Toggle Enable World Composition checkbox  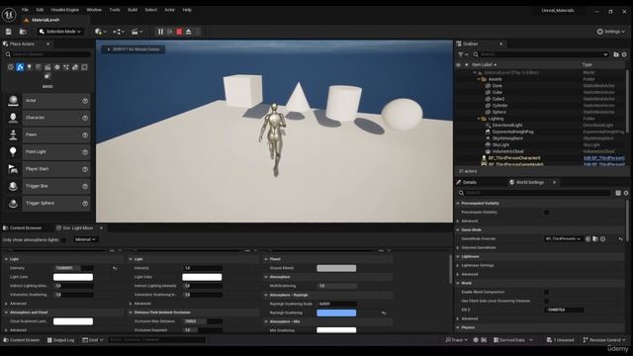point(546,293)
